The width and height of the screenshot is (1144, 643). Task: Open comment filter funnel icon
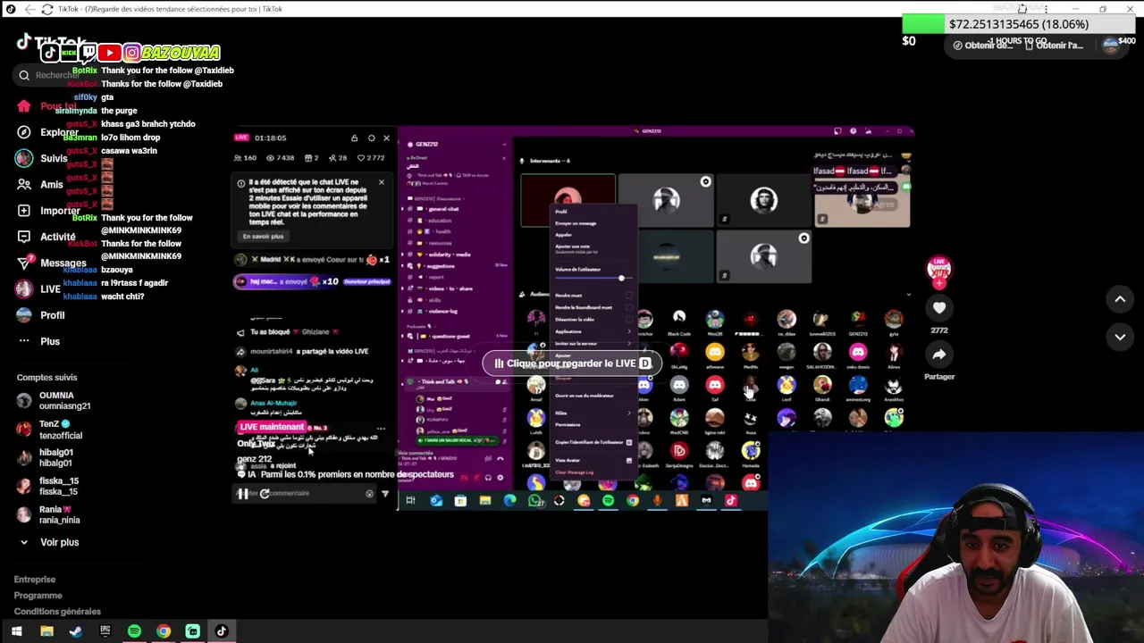point(385,494)
